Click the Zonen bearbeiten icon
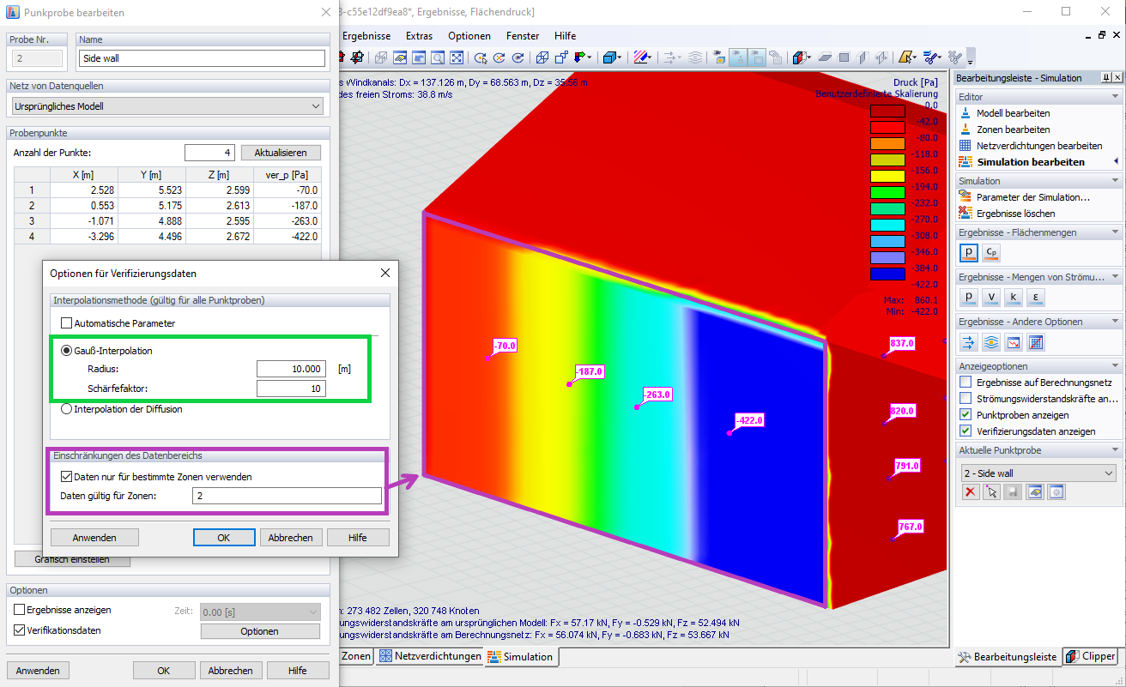The image size is (1126, 687). coord(966,130)
